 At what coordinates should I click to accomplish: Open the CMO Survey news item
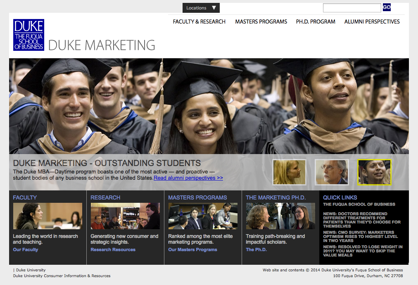pyautogui.click(x=361, y=237)
